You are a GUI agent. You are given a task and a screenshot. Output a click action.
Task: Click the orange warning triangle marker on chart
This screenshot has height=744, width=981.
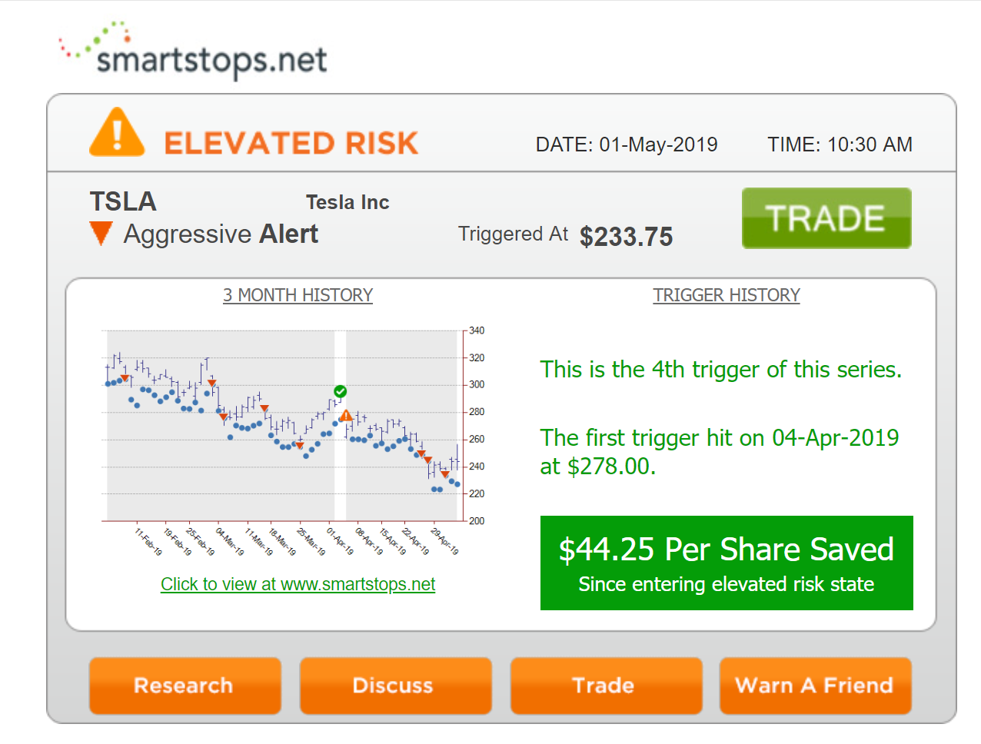(x=346, y=416)
